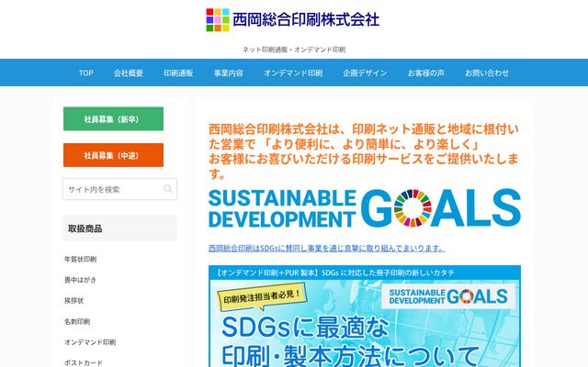Image resolution: width=588 pixels, height=367 pixels.
Task: Open the SDGsに最適な印刷・製本方法 banner image
Action: pos(365,317)
